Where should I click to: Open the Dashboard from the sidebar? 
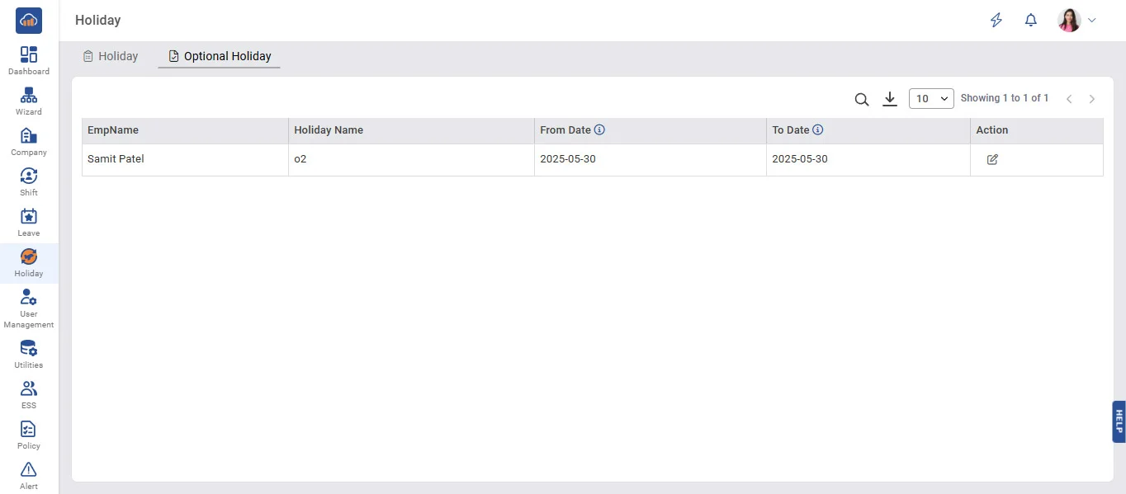pos(29,60)
